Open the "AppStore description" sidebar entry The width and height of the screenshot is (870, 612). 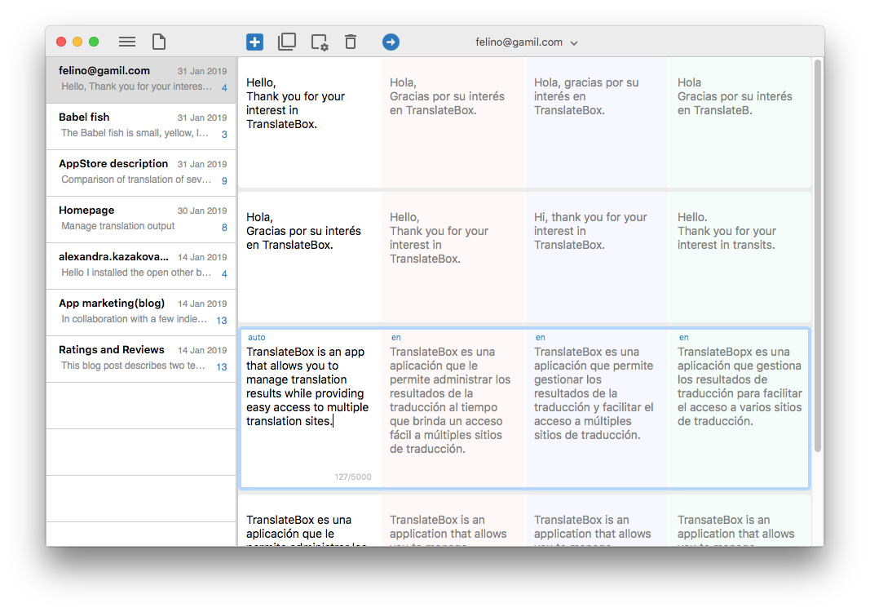[142, 173]
